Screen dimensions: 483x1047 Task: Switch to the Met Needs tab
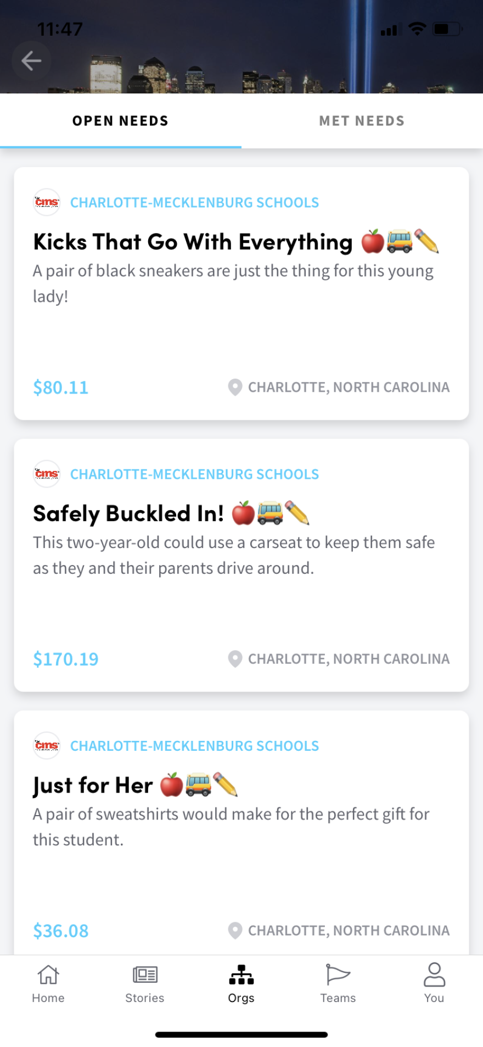[362, 121]
